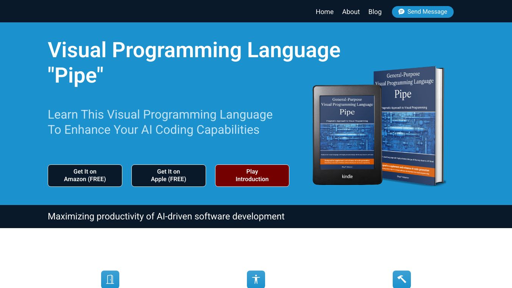Click Get It on Amazon (FREE)
The image size is (512, 288).
(85, 175)
